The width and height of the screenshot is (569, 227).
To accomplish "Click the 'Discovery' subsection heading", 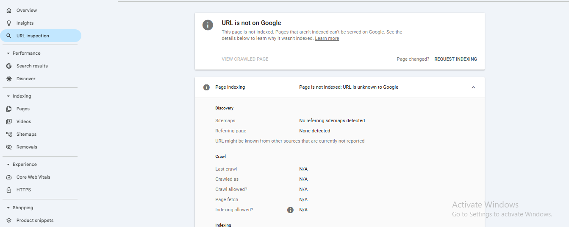I will 224,108.
